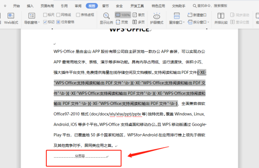Switch to Web版式 layout view

(x=11, y=18)
